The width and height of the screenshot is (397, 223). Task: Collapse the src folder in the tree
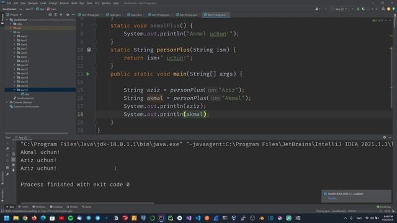11,32
